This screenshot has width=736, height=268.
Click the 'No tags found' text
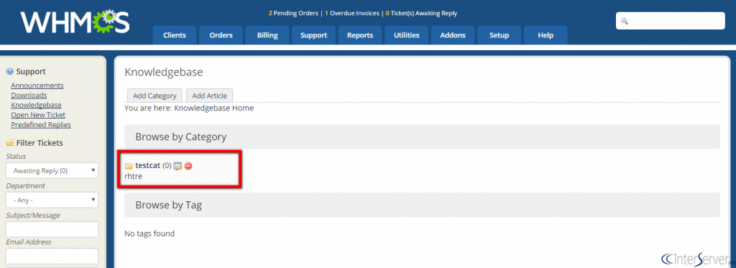coord(149,234)
